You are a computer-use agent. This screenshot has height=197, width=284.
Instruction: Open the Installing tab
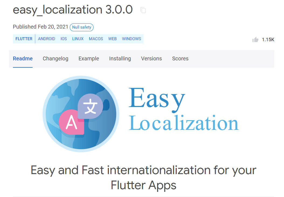tap(120, 58)
